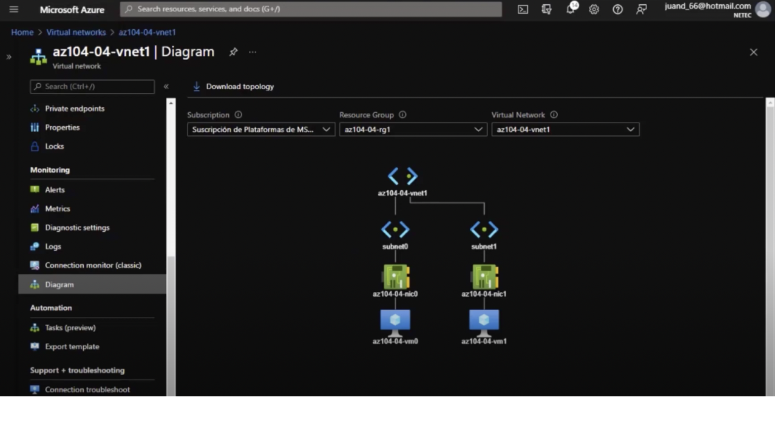Click the az104-04-vnet1 node icon in diagram
777x437 pixels.
402,177
